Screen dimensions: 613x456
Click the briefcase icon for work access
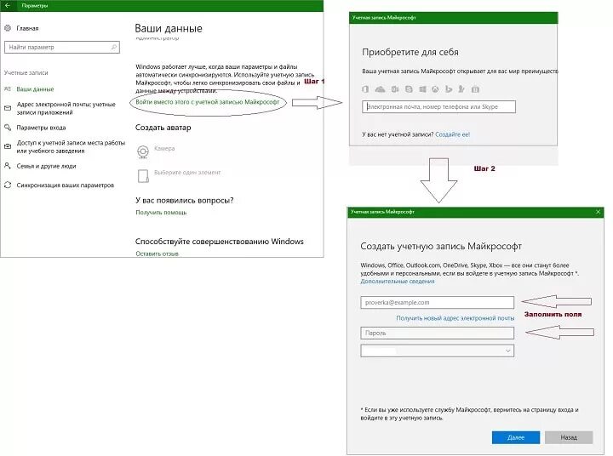coord(8,146)
